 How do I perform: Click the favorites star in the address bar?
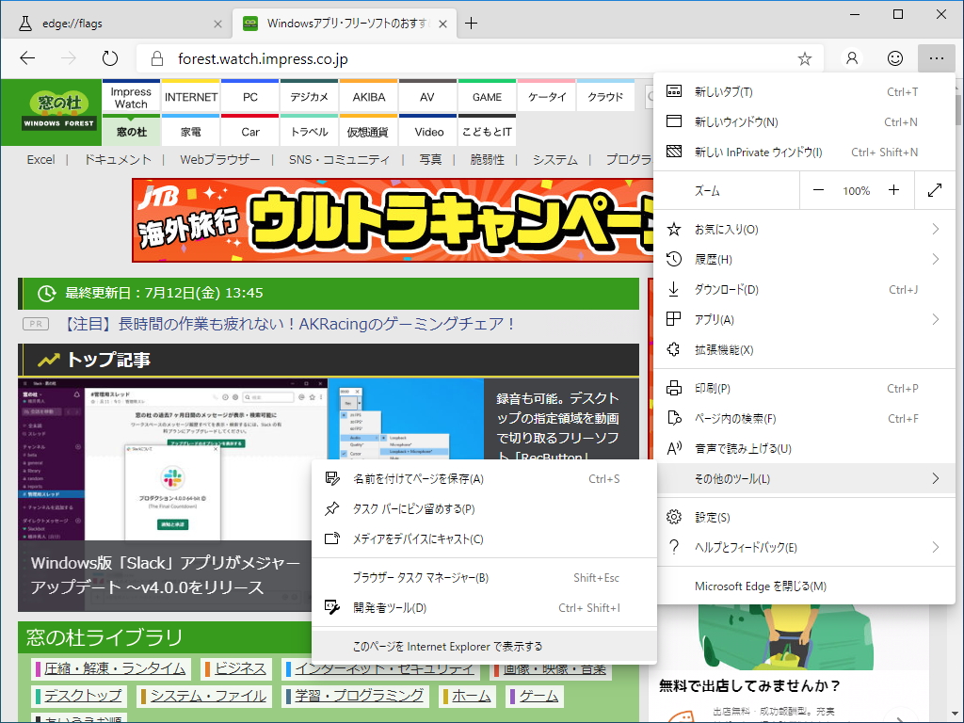805,57
